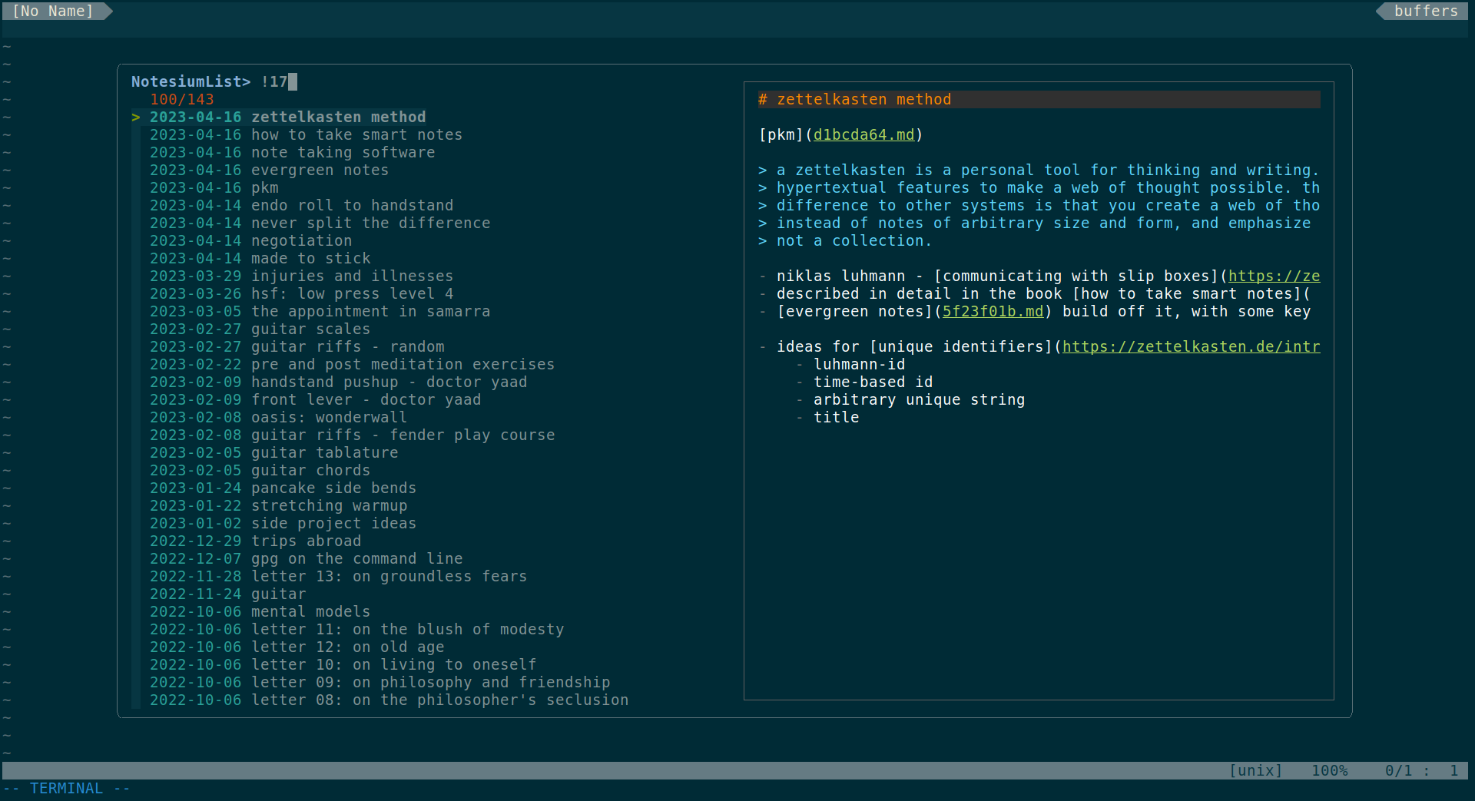This screenshot has height=801, width=1475.
Task: Click the zettelkasten.de unique identifiers URL
Action: 1191,346
